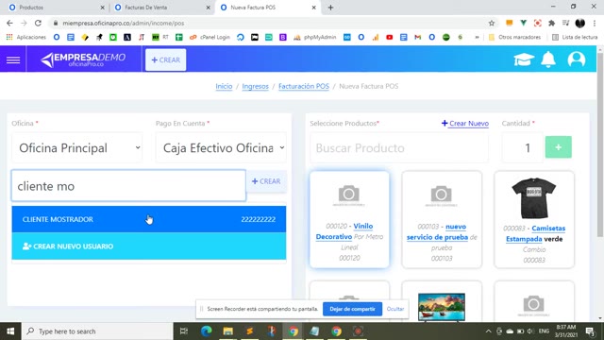Open the Otros marcadores folder
The width and height of the screenshot is (604, 340).
pyautogui.click(x=514, y=37)
